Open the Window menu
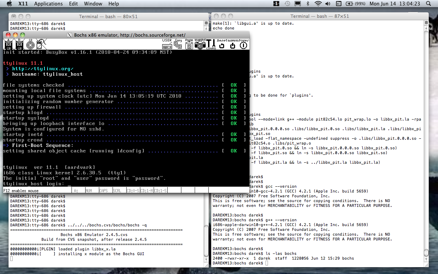 pos(93,4)
